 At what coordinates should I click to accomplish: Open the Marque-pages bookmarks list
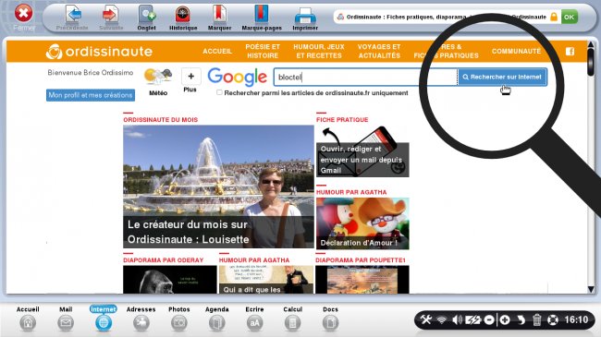262,14
